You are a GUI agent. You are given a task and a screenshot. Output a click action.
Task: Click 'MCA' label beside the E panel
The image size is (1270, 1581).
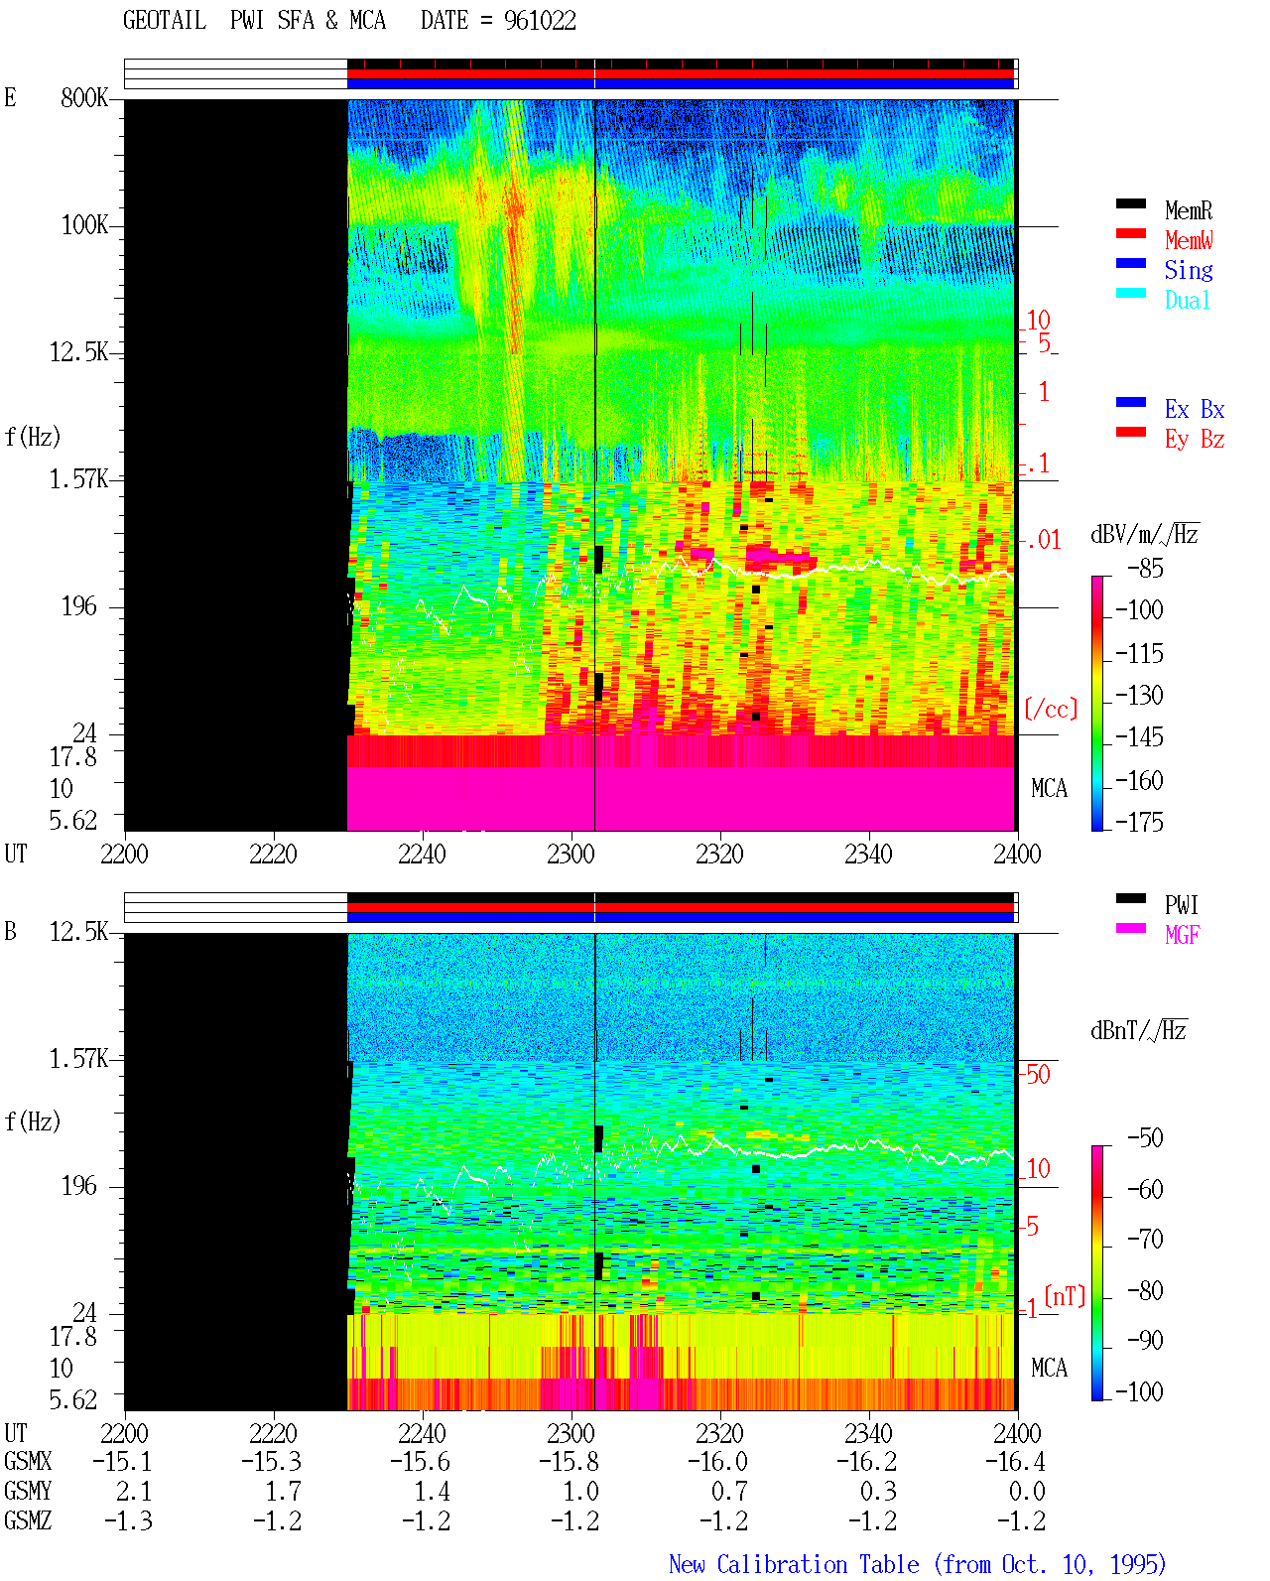tap(1049, 789)
